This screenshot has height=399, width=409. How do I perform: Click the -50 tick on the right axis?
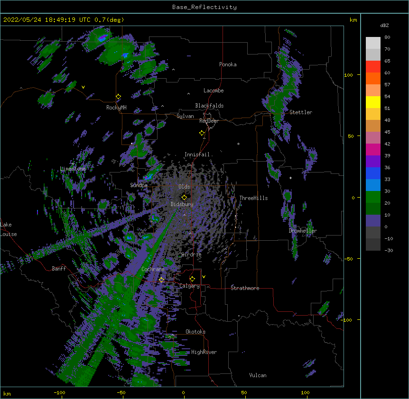(348, 259)
